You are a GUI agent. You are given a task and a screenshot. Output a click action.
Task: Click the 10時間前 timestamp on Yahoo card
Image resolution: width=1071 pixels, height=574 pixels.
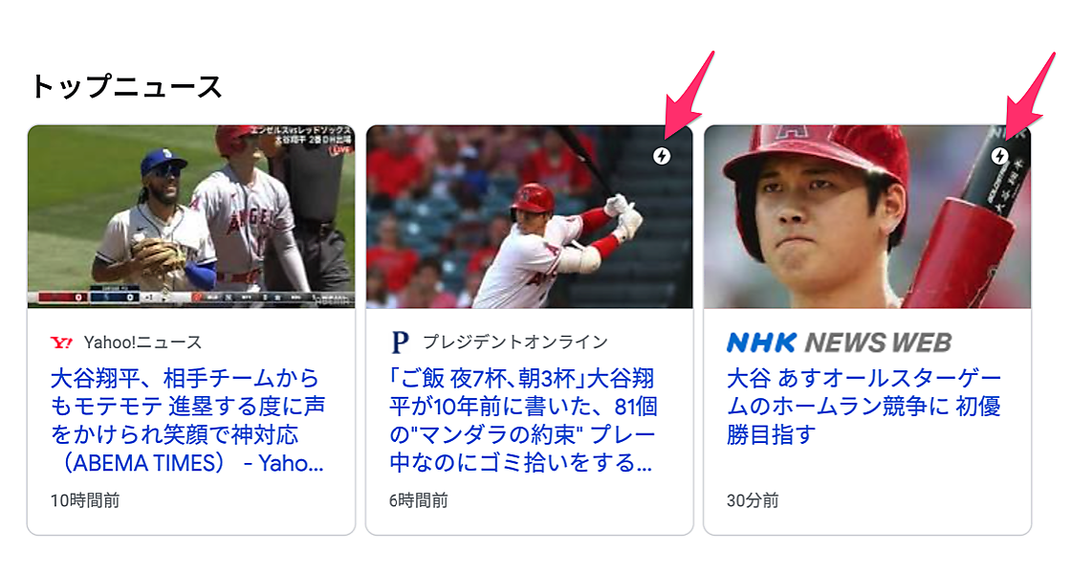click(x=85, y=501)
